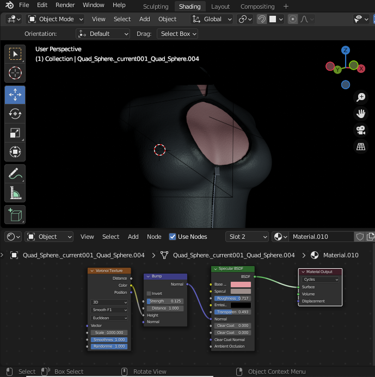
Task: Select the Measure tool
Action: [15, 193]
